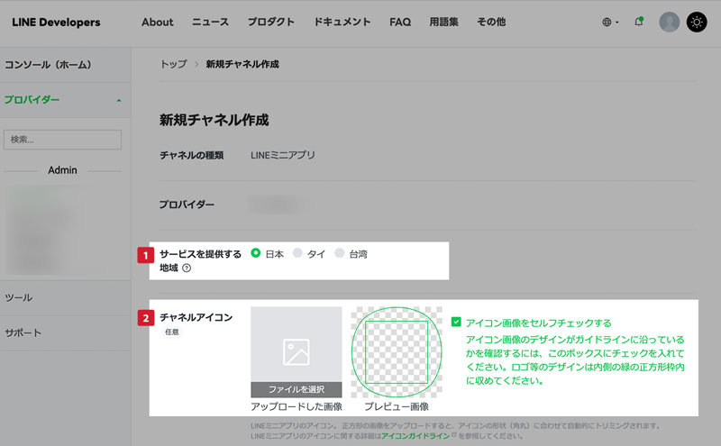Open the プロダクト menu
The width and height of the screenshot is (721, 446).
coord(271,23)
